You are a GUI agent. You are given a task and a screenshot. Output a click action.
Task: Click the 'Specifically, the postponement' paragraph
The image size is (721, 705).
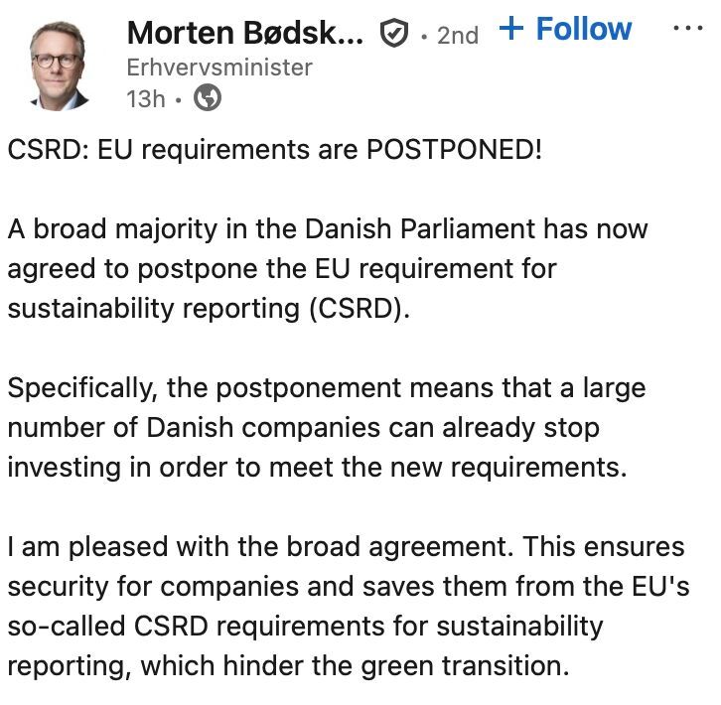(x=327, y=428)
